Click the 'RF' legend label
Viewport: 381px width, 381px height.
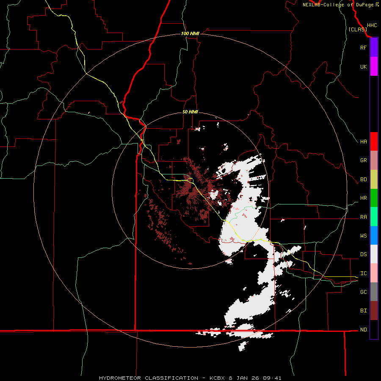(x=363, y=47)
